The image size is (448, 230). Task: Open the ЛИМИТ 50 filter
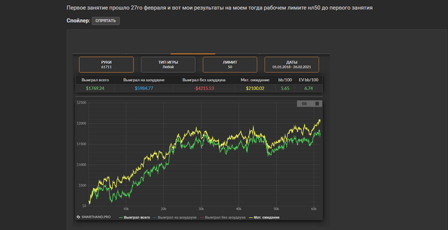(x=230, y=65)
